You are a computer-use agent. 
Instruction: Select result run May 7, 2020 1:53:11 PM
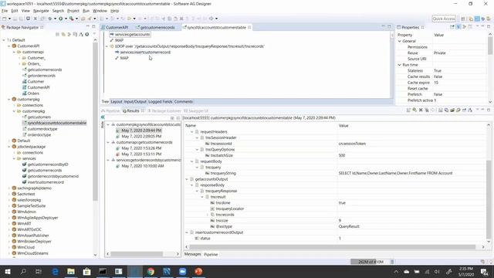(x=141, y=154)
